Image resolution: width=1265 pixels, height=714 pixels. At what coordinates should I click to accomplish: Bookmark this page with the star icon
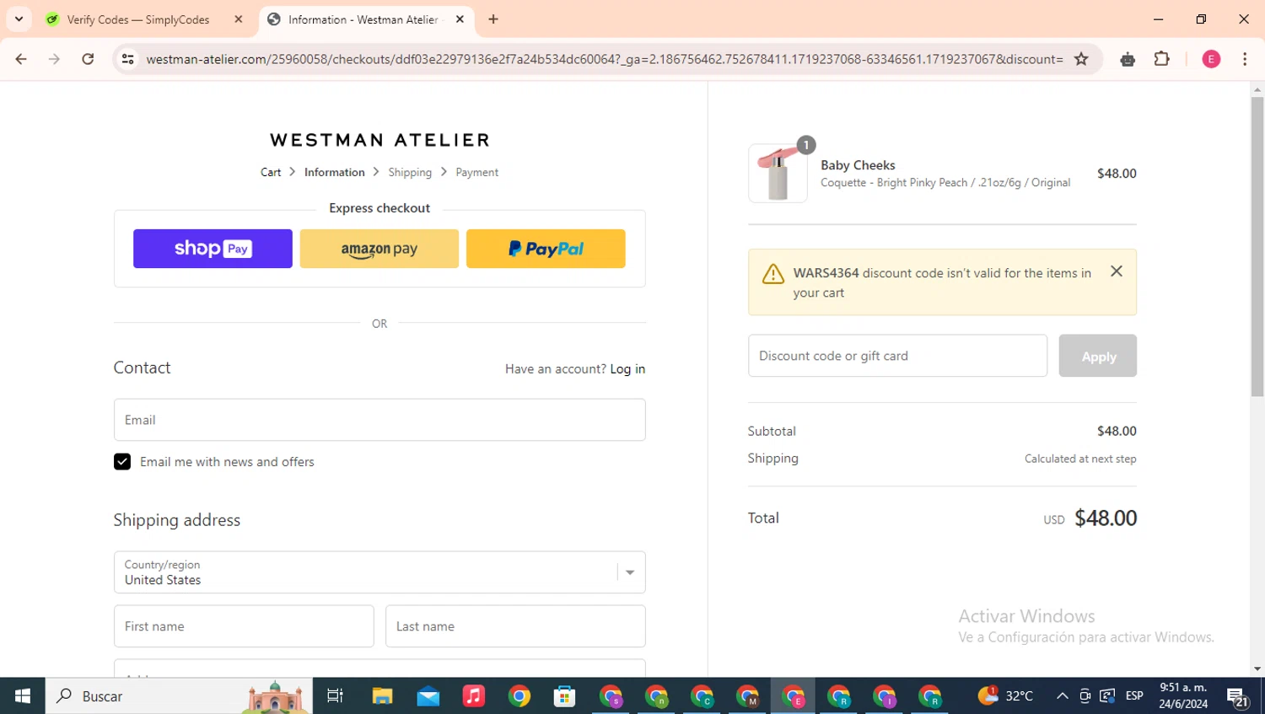1081,59
